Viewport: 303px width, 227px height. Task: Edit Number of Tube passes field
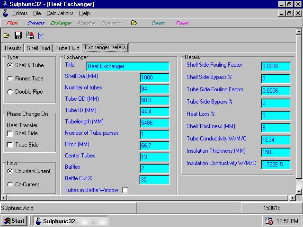155,134
